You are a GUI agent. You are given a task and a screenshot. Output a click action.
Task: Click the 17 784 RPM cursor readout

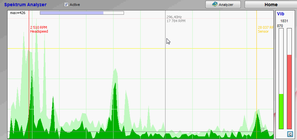[176, 21]
